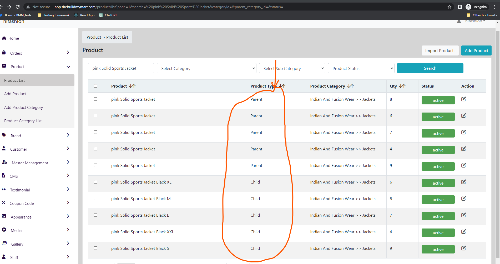This screenshot has width=500, height=264.
Task: Expand the Coupon Code menu chevron
Action: click(x=68, y=203)
